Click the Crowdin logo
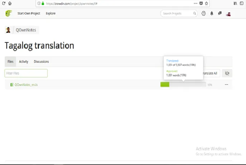246x165 pixels. pos(9,13)
